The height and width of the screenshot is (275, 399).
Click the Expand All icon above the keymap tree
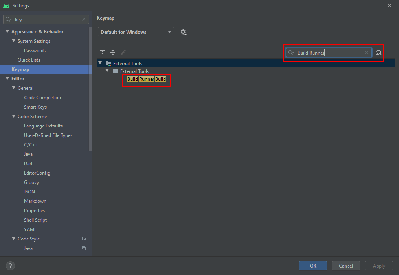click(x=103, y=52)
